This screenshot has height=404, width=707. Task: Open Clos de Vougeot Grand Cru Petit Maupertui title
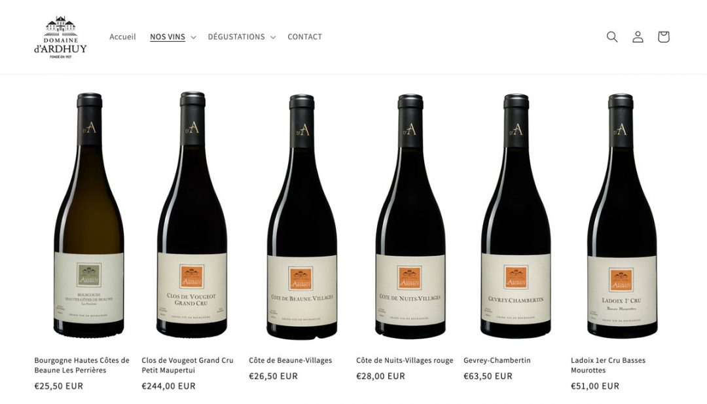(188, 365)
